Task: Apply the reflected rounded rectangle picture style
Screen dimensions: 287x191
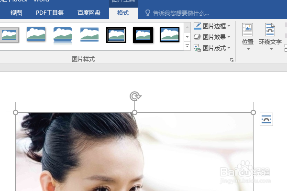Action: [63, 36]
